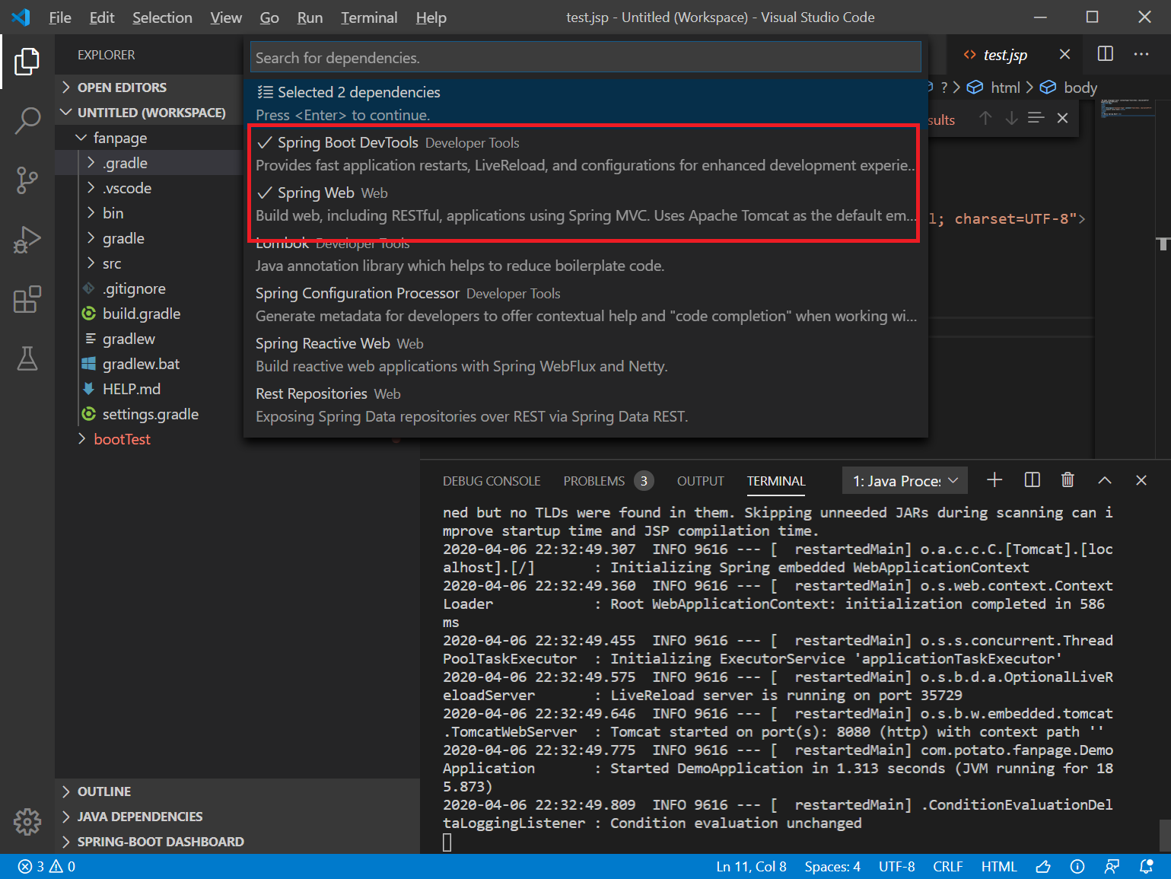Confirm Selected 2 dependencies entry
1171x879 pixels.
[x=586, y=104]
